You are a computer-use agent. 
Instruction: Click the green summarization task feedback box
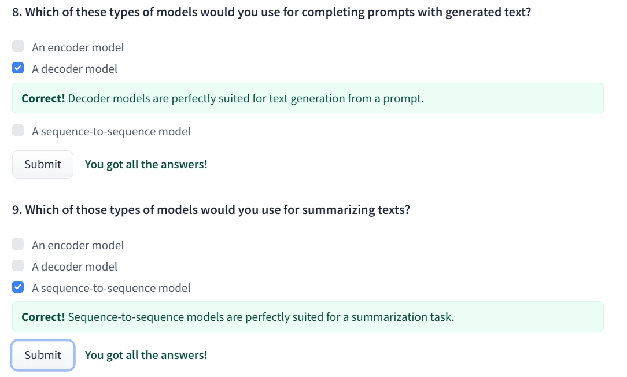(x=308, y=317)
